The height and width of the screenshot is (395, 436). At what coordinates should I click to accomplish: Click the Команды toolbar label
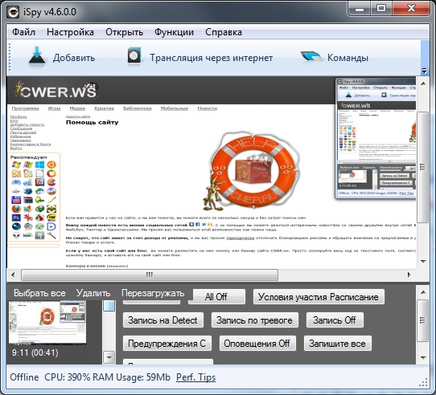click(348, 58)
